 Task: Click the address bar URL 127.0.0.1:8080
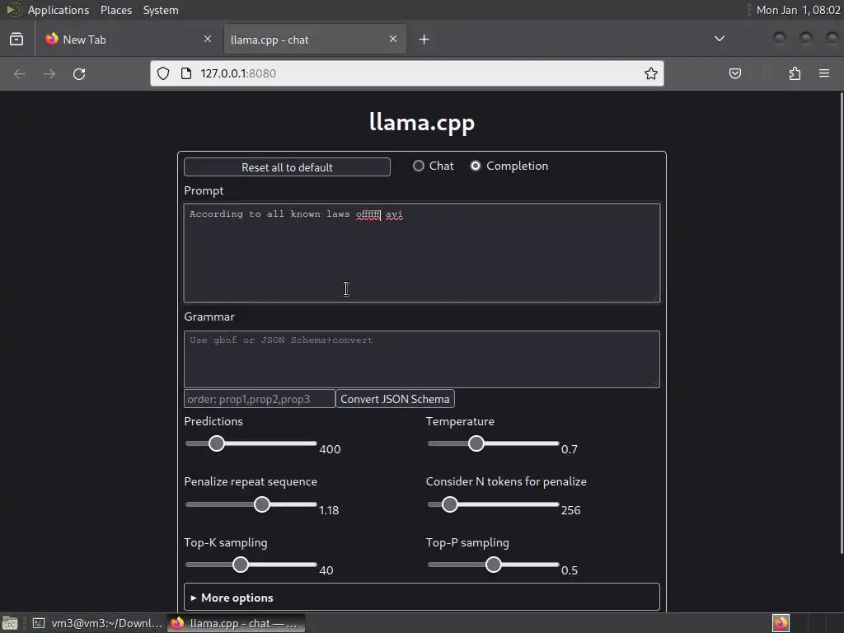tap(238, 73)
